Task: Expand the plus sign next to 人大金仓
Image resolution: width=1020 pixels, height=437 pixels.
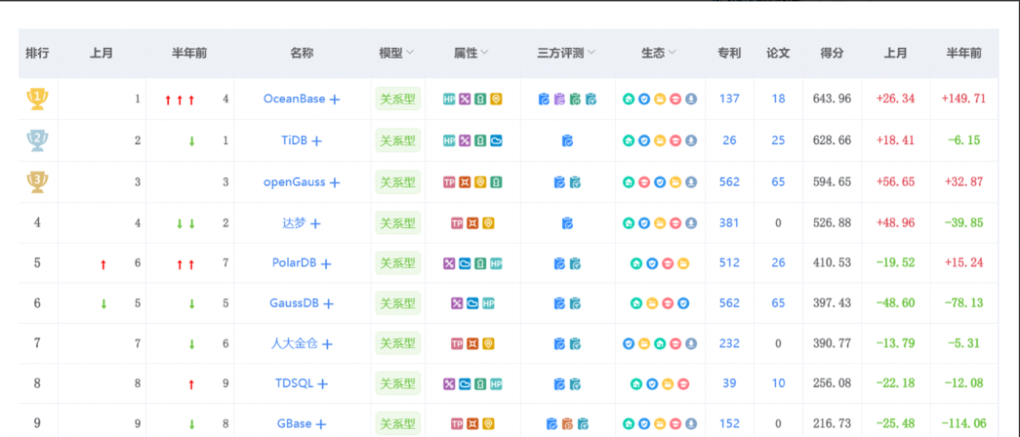Action: [x=327, y=344]
